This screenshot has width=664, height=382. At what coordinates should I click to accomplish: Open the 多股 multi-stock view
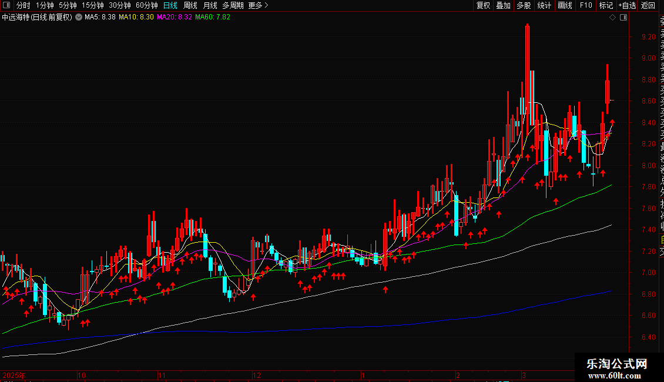(524, 5)
